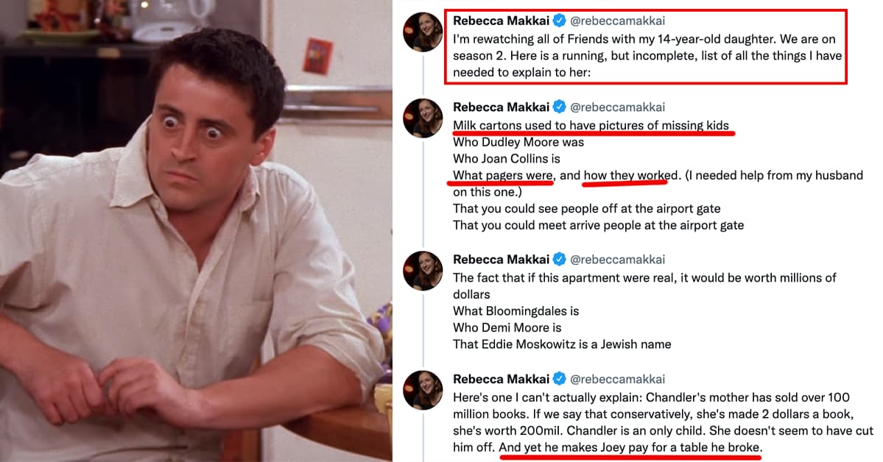Click the avatar beside the Chandler's mother tweet

(423, 390)
